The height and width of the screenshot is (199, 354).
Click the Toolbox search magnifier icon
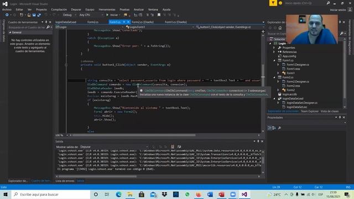pyautogui.click(x=48, y=27)
